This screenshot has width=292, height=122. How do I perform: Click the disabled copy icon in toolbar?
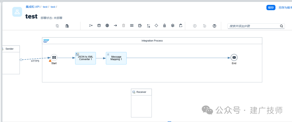pos(57,26)
